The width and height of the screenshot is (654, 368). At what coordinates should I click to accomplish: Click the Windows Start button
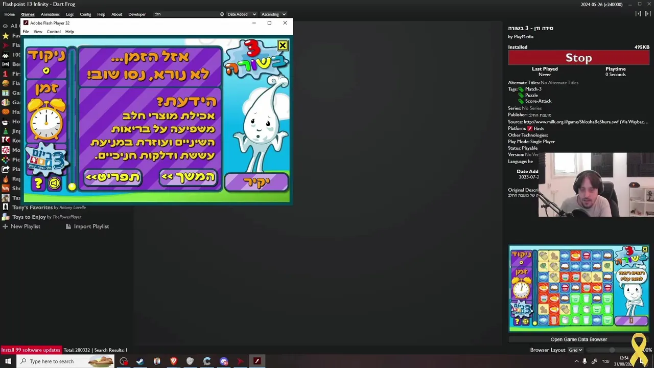pyautogui.click(x=8, y=361)
